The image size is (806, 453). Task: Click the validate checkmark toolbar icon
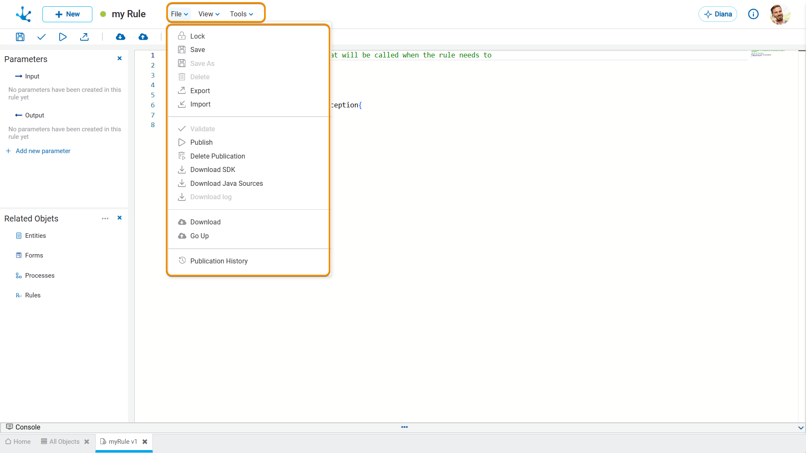pyautogui.click(x=41, y=37)
